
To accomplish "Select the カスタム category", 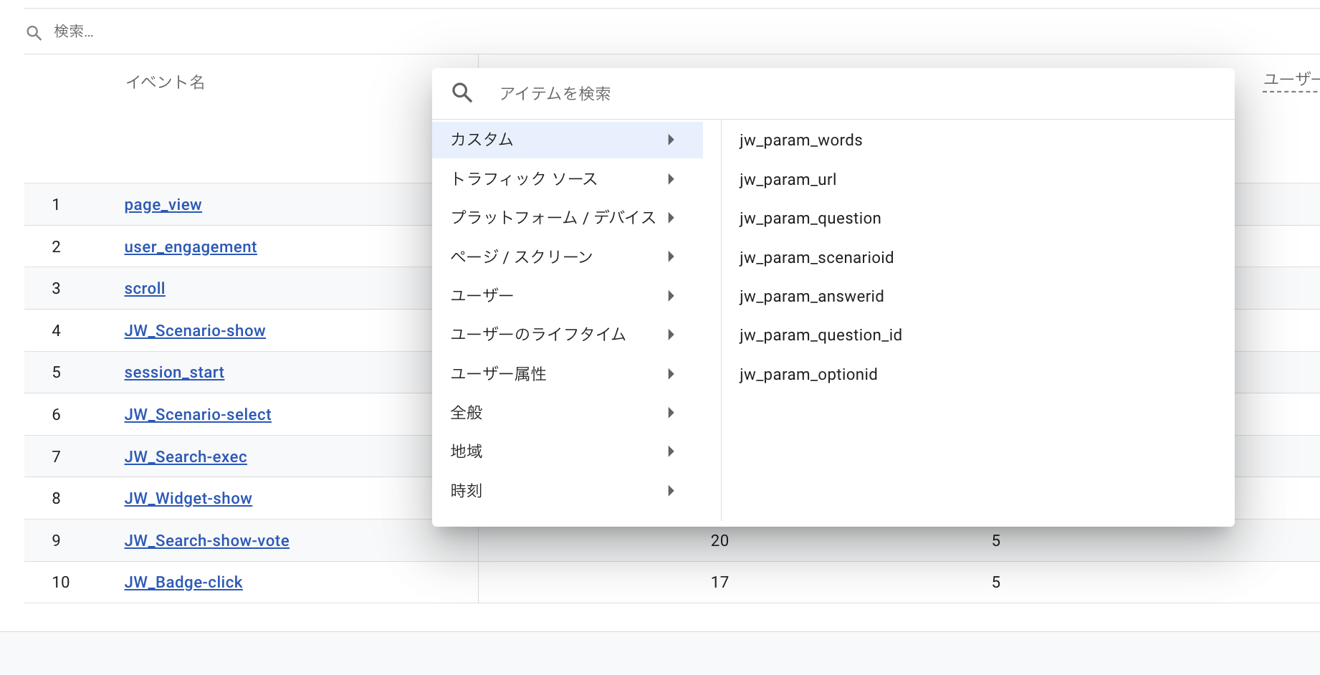I will (x=568, y=140).
